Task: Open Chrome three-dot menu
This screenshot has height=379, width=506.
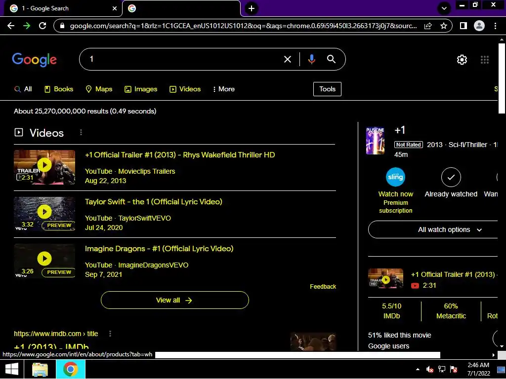Action: (x=495, y=26)
